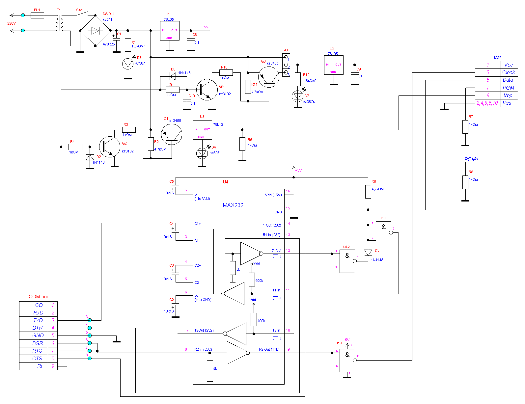
Task: Click the Q2 transistor symbol
Action: (x=109, y=147)
